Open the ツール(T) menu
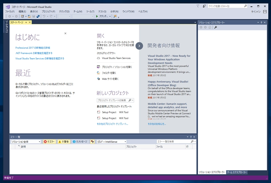271x183 pixels. (x=90, y=11)
